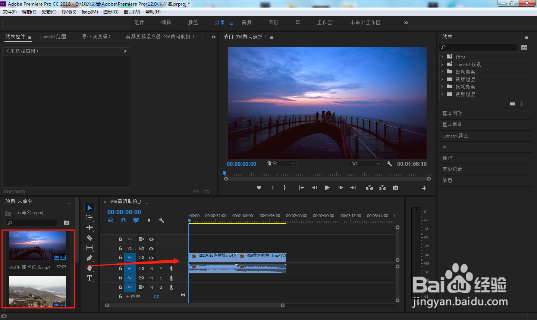Click the Program Monitor playhead marker
Viewport: 537px width, 320px height.
pyautogui.click(x=224, y=173)
